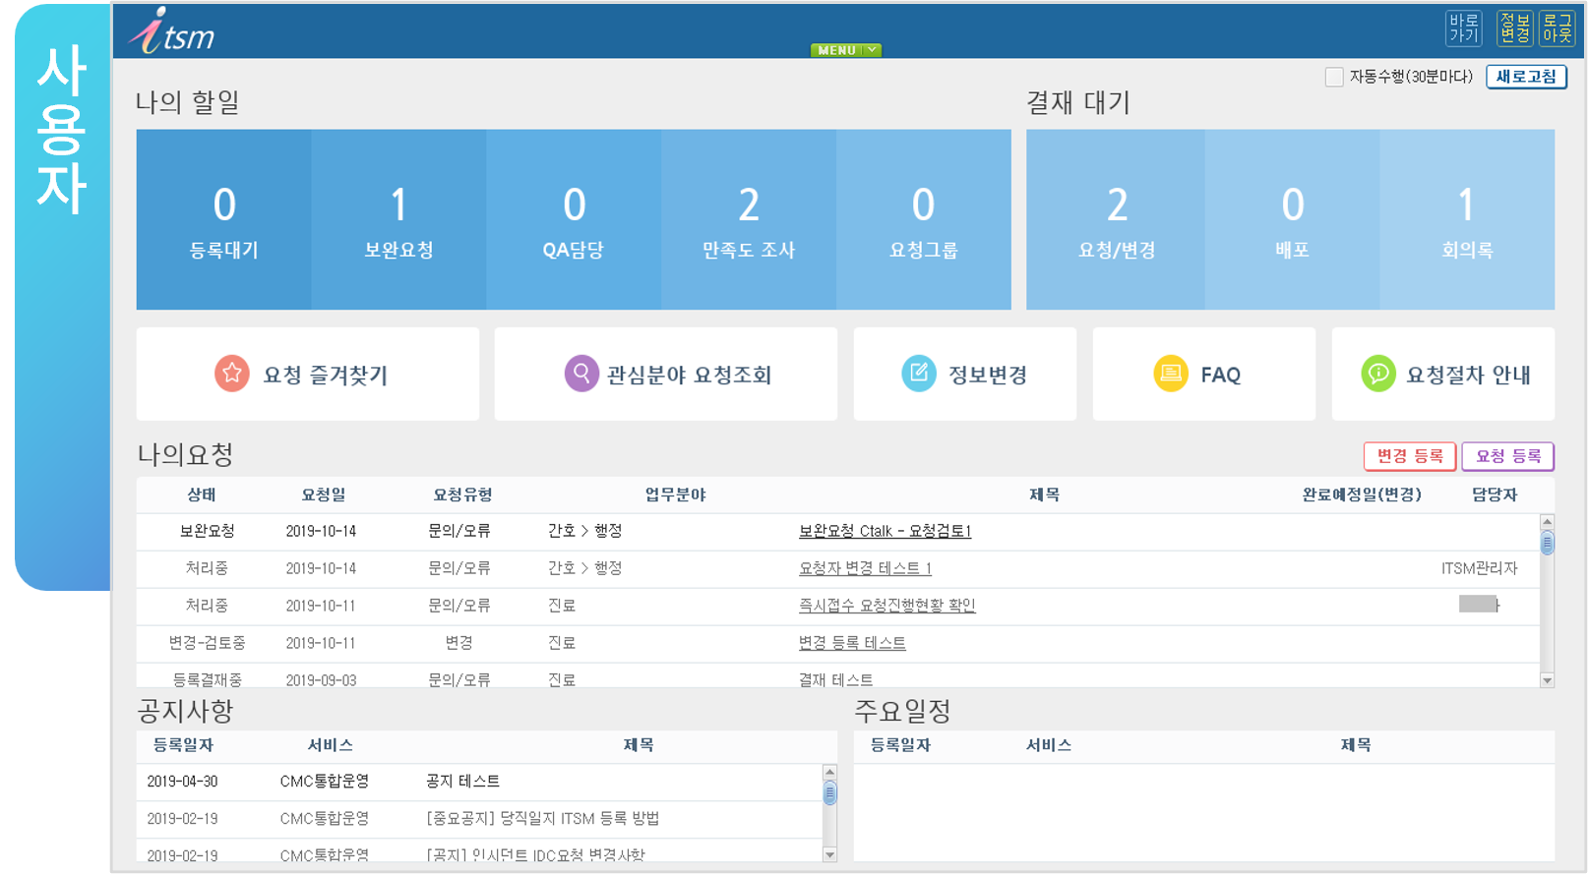
Task: Open the 바로가기 shortcut icon
Action: click(x=1463, y=29)
